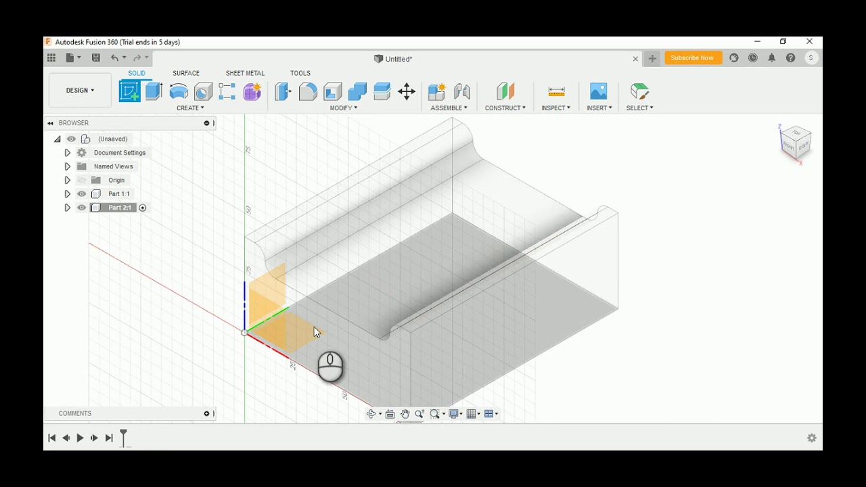Click the Look At icon
This screenshot has height=487, width=866.
[390, 414]
